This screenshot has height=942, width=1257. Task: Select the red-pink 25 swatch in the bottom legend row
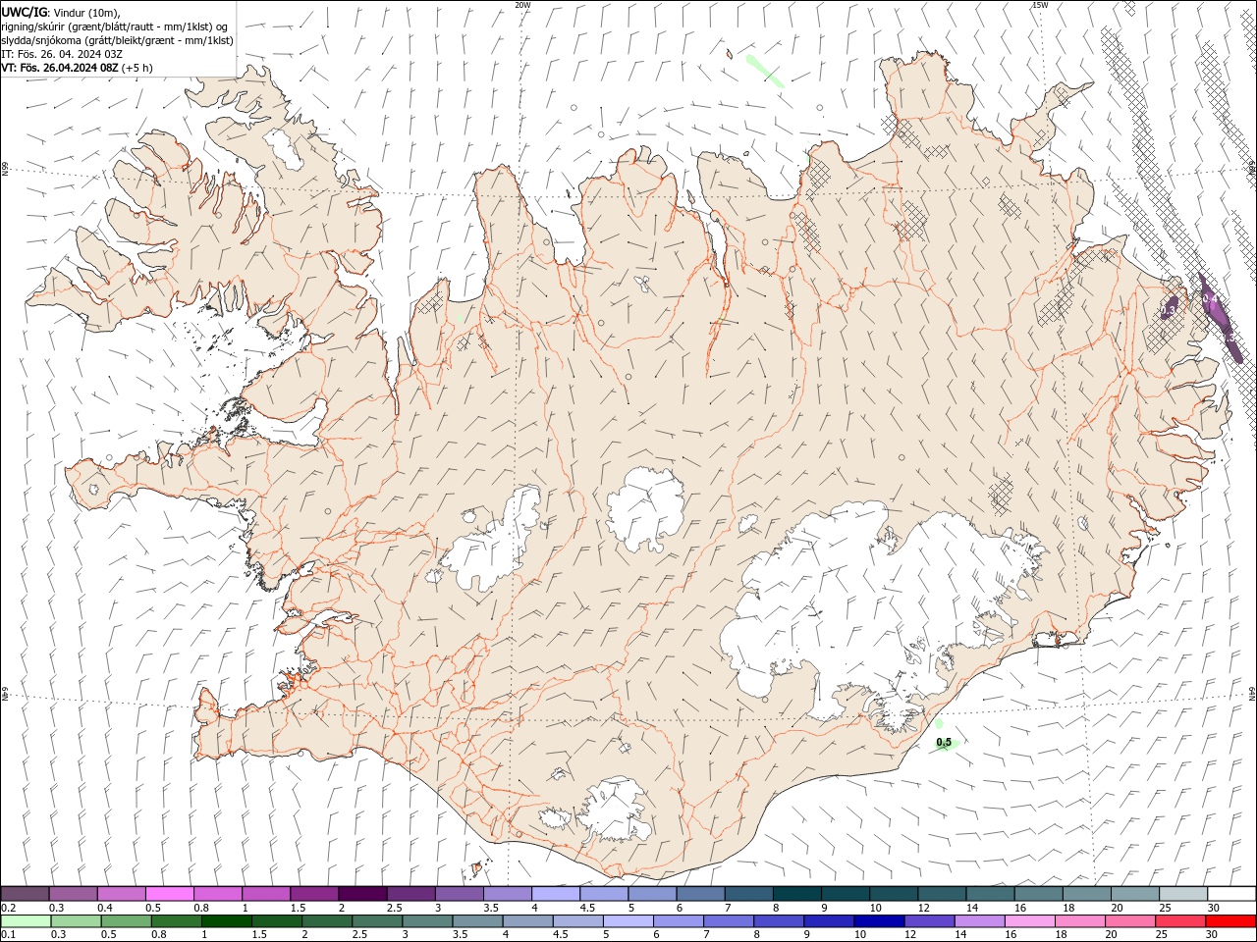[1179, 921]
